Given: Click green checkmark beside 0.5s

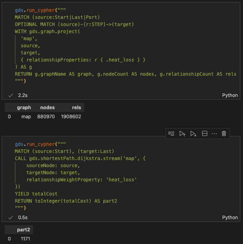Looking at the screenshot, I should 11,218.
